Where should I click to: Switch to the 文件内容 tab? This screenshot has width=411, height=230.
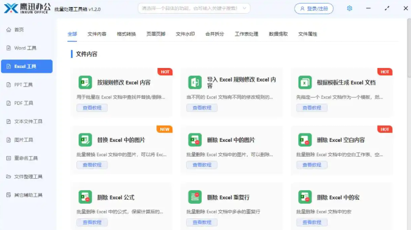click(97, 34)
